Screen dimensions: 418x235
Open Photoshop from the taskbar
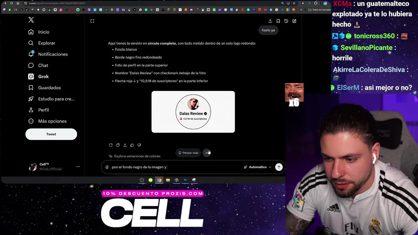pos(185,180)
